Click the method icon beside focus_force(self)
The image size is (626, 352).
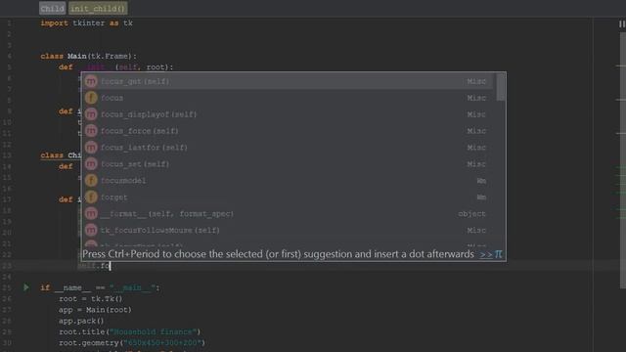point(91,131)
